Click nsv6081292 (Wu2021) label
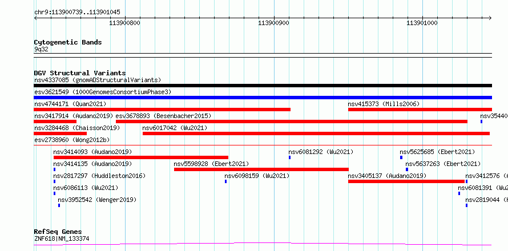The width and height of the screenshot is (508, 251). click(321, 152)
